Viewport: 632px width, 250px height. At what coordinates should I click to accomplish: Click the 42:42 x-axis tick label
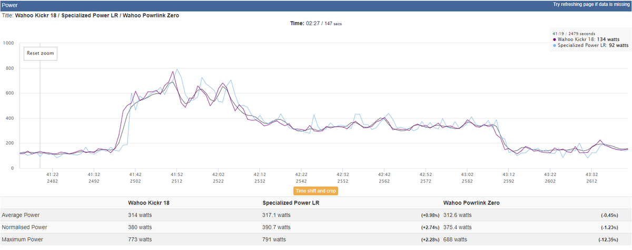tap(384, 174)
